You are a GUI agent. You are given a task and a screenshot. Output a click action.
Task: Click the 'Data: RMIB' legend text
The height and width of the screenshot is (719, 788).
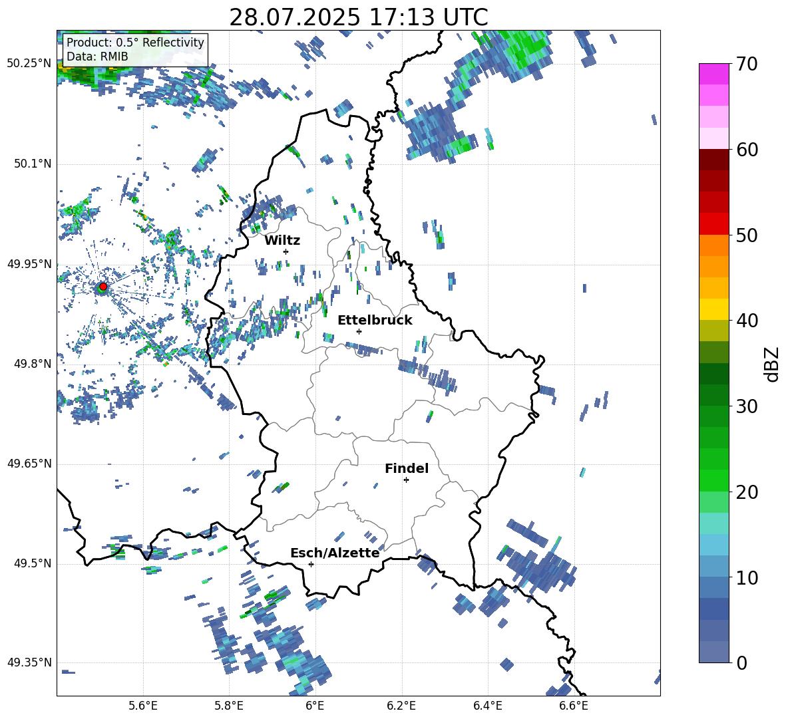(97, 57)
